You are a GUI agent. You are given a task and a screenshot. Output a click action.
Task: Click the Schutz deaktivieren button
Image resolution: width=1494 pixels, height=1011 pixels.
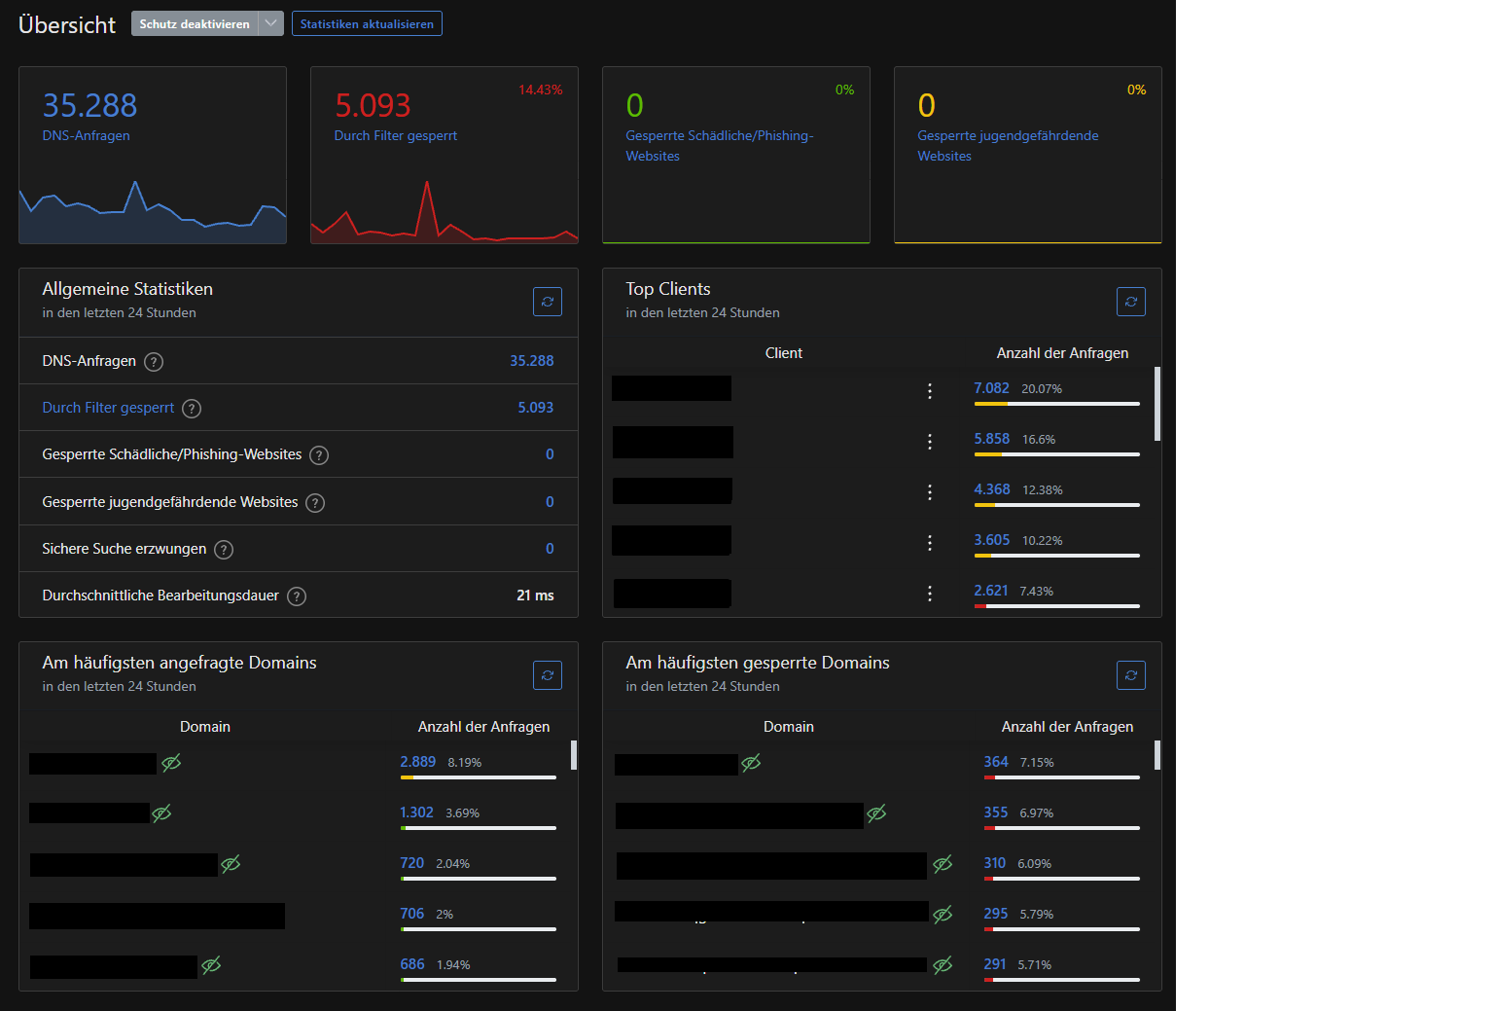195,23
